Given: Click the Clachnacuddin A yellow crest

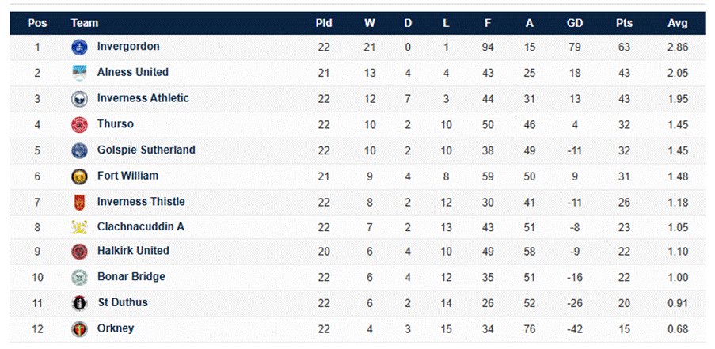Looking at the screenshot, I should pyautogui.click(x=79, y=227).
